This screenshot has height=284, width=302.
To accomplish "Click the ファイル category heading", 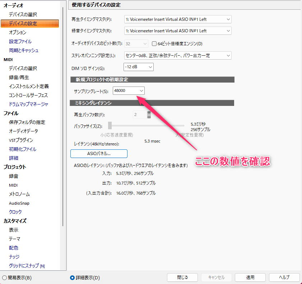I will [11, 113].
